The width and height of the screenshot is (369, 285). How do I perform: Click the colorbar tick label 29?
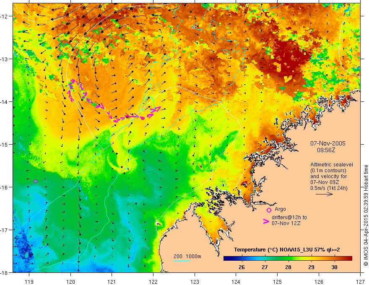click(311, 267)
